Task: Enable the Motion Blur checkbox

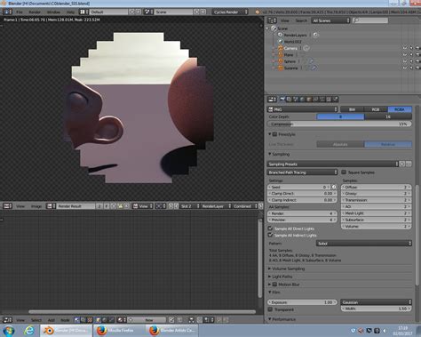Action: click(x=274, y=285)
